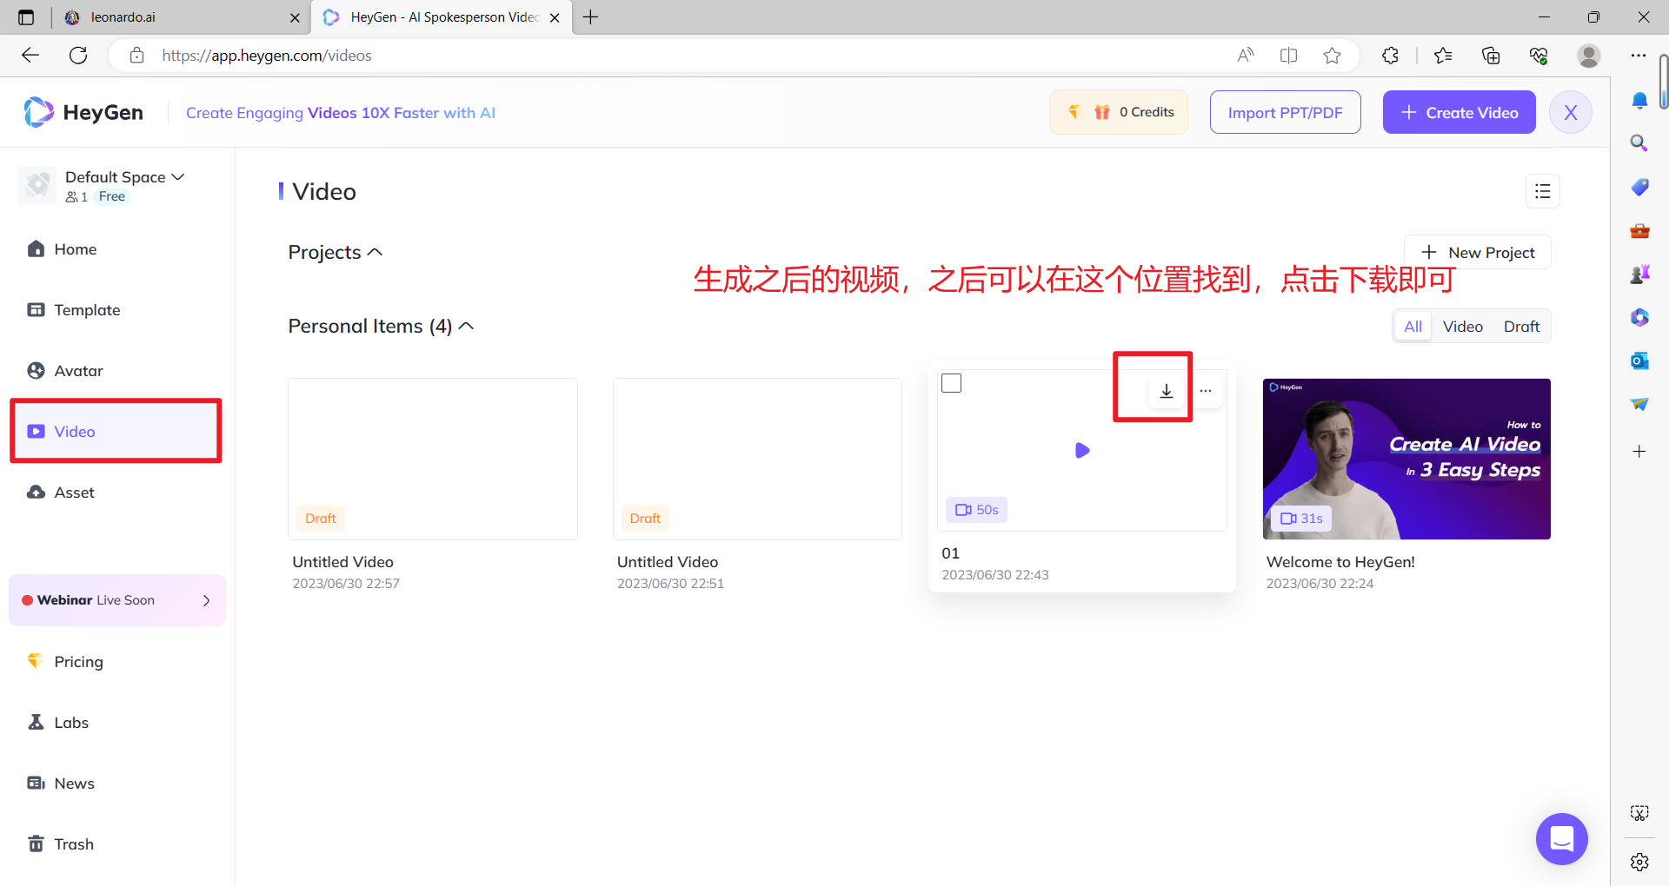Download video 01
Viewport: 1669px width, 886px height.
(x=1167, y=391)
